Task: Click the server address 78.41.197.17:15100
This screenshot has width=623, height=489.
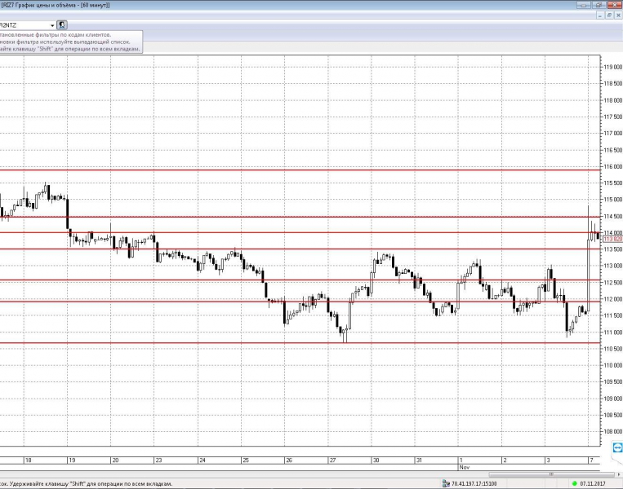Action: [474, 483]
